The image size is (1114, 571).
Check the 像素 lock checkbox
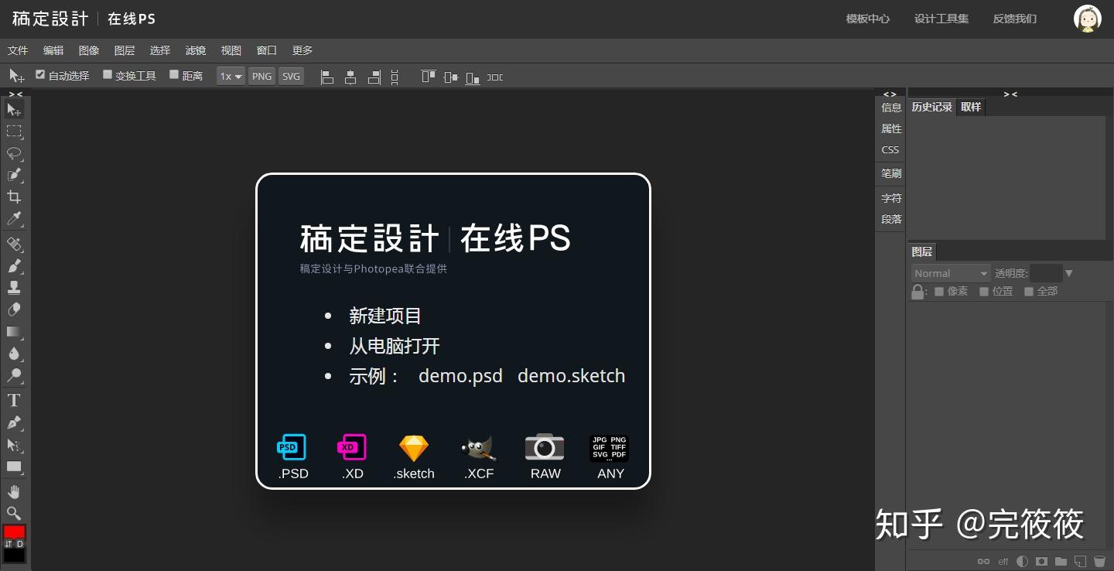point(939,292)
